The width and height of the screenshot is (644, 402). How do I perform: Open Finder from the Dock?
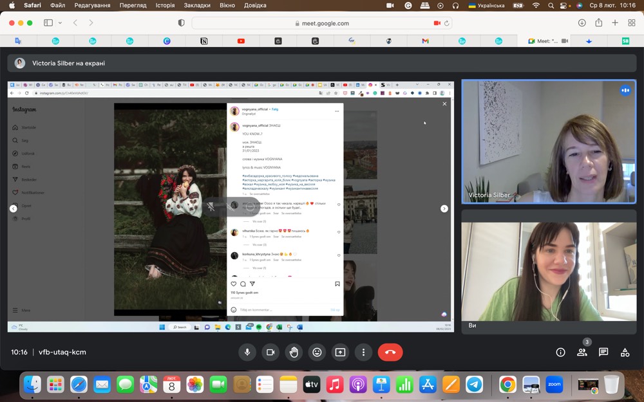tap(32, 385)
